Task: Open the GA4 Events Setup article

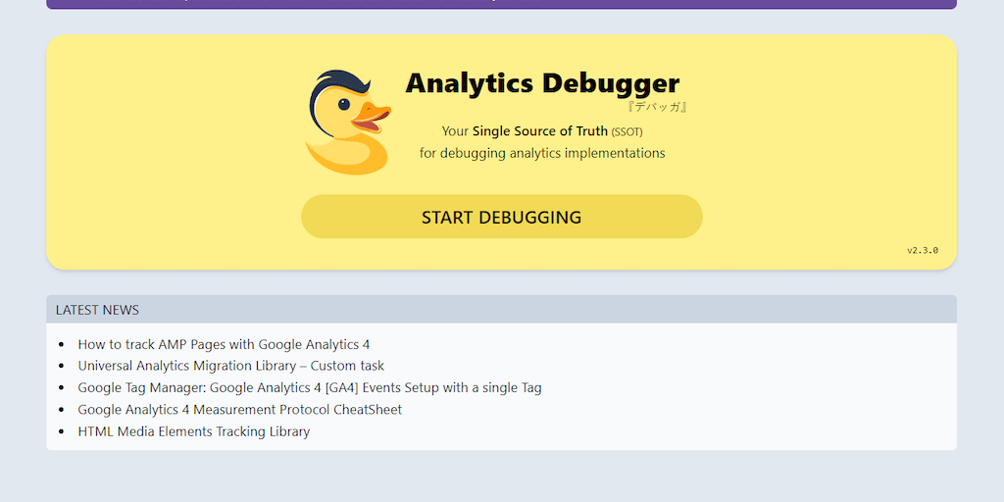Action: tap(310, 387)
